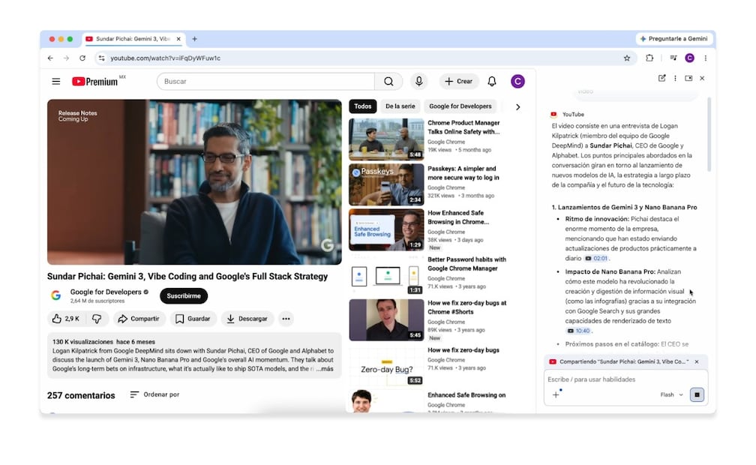756x465 pixels.
Task: Open the Crear create menu
Action: click(458, 82)
